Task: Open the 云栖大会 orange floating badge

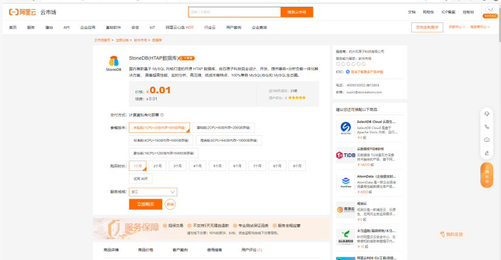Action: coord(486,175)
